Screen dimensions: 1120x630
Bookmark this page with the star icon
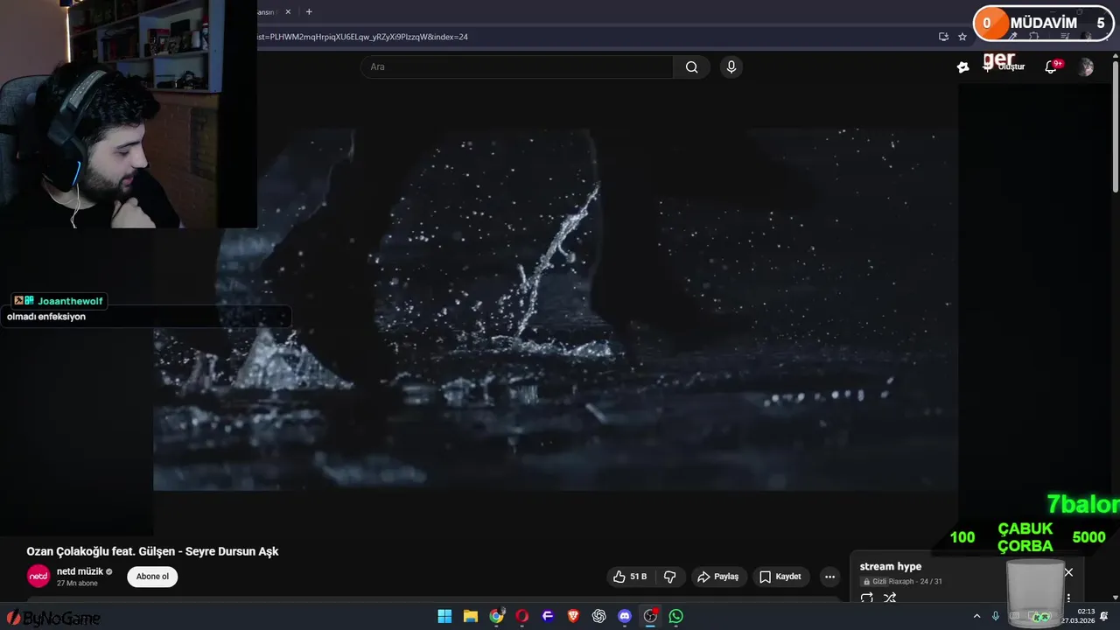point(962,37)
